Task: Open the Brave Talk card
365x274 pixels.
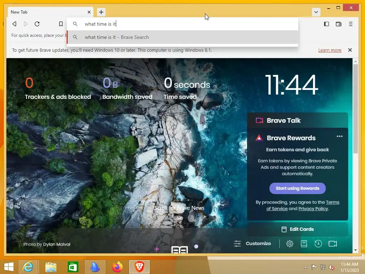Action: coord(298,120)
